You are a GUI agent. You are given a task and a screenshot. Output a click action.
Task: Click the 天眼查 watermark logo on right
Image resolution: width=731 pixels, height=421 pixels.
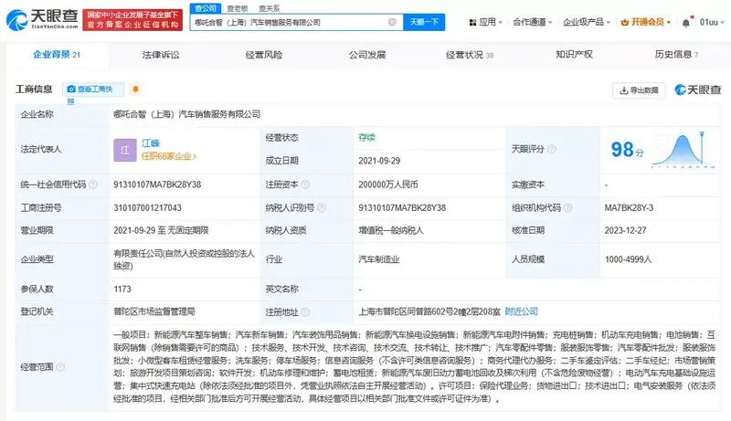point(698,89)
